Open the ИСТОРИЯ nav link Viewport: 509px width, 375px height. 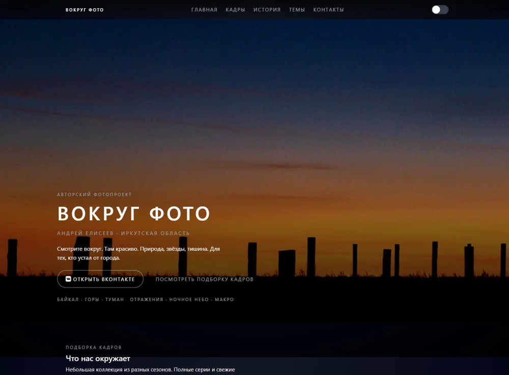click(267, 10)
